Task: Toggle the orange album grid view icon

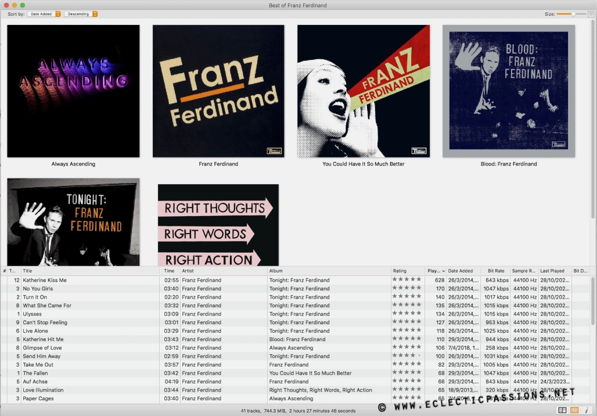Action: coord(574,410)
